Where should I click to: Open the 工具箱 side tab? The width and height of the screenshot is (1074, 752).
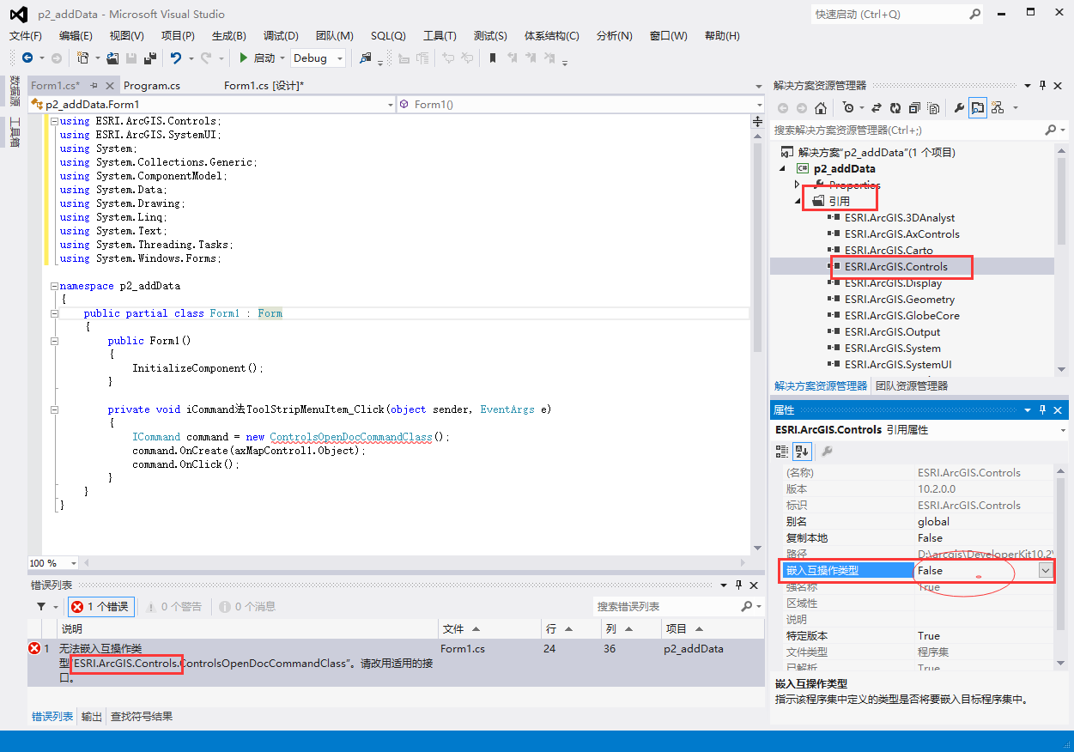15,133
